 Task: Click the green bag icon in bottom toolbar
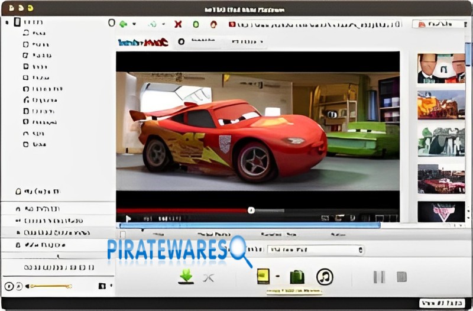click(297, 277)
